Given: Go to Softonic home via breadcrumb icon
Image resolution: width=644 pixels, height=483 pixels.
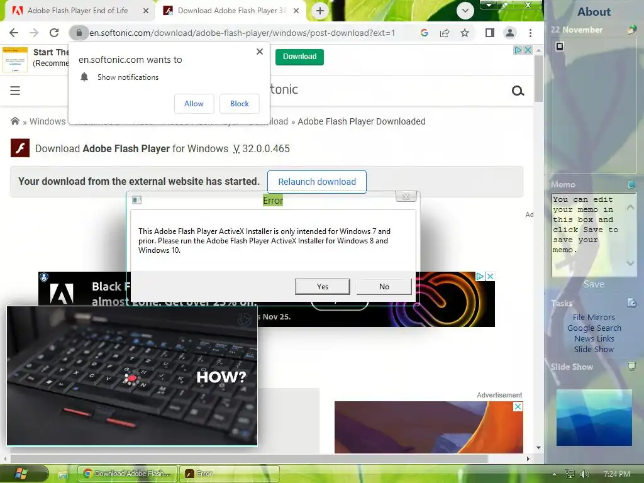Looking at the screenshot, I should pyautogui.click(x=15, y=121).
